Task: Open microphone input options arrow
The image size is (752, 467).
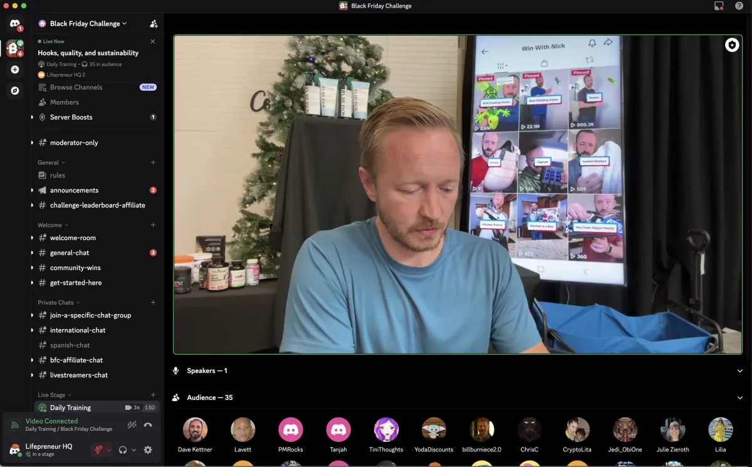Action: pyautogui.click(x=108, y=450)
